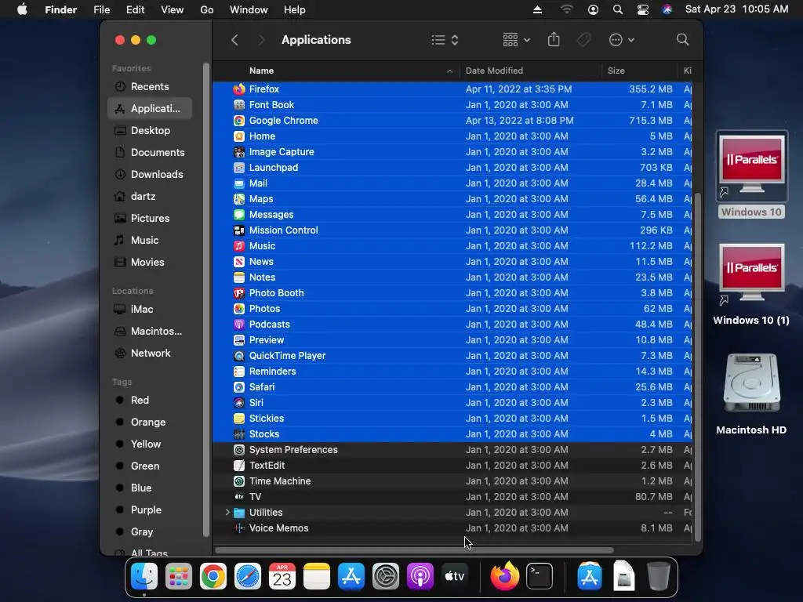Click the Finder icon in the Dock
This screenshot has height=602, width=803.
coord(144,576)
